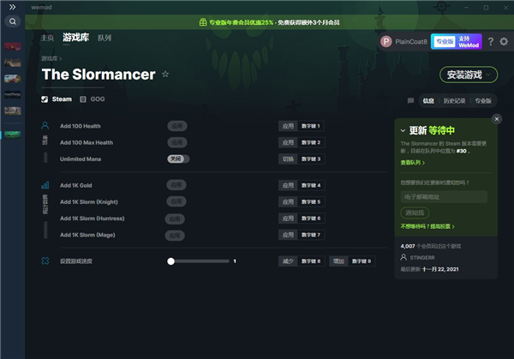Select the Steam platform tab
The image size is (514, 359).
pos(57,99)
